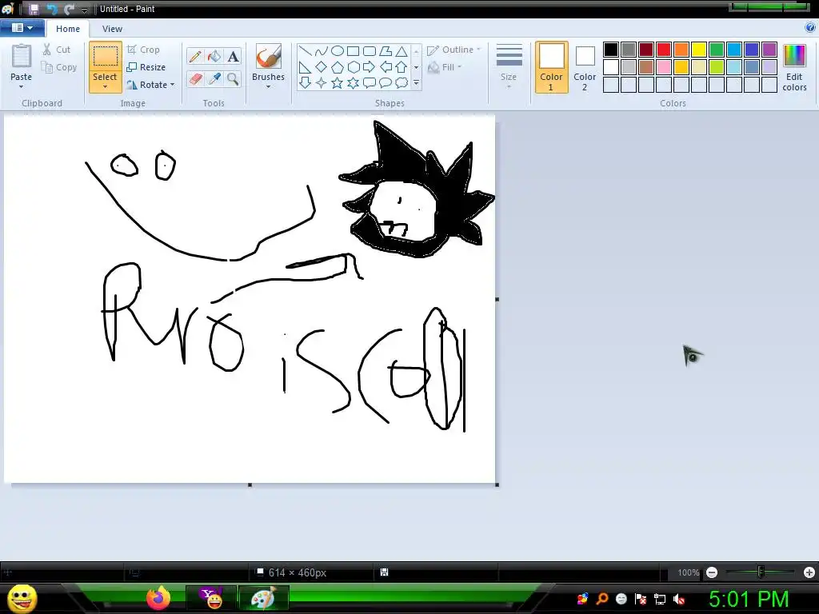Choose the Oval callout shape
819x614 pixels.
(386, 82)
